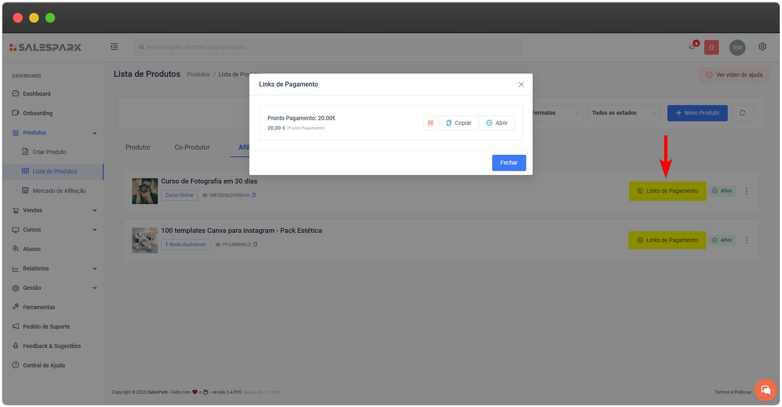The image size is (782, 407).
Task: Click the red bug report icon
Action: coord(711,47)
